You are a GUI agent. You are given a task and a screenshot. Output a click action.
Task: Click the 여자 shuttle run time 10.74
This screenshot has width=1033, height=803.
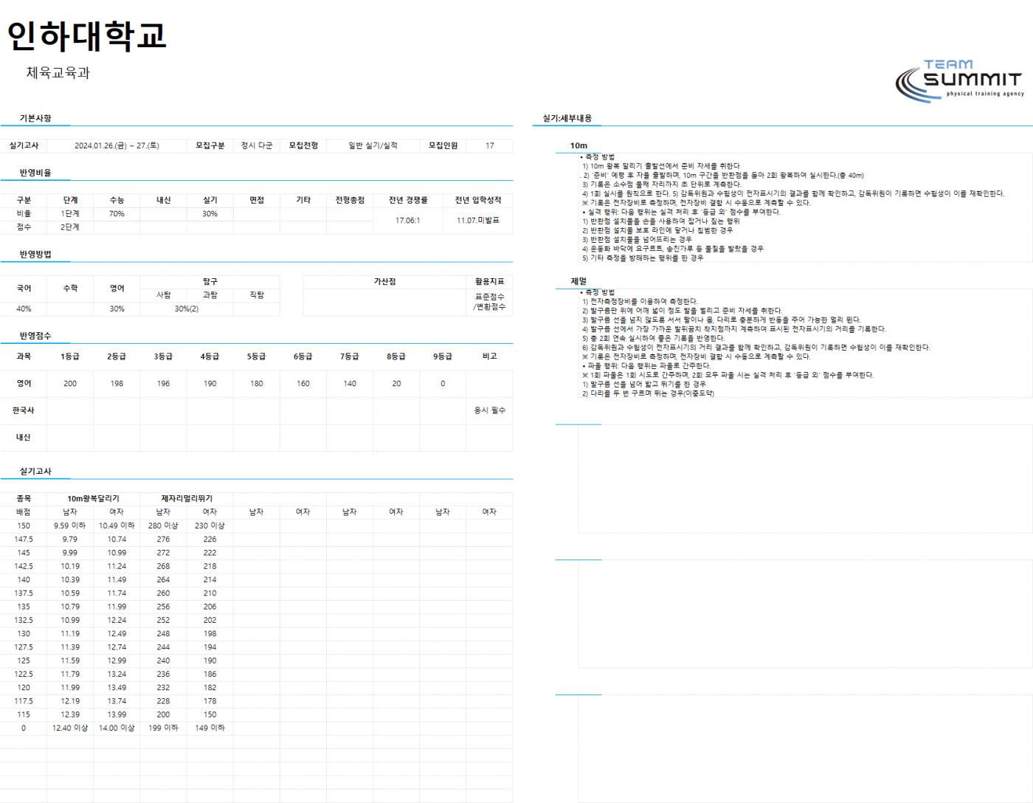coord(117,540)
